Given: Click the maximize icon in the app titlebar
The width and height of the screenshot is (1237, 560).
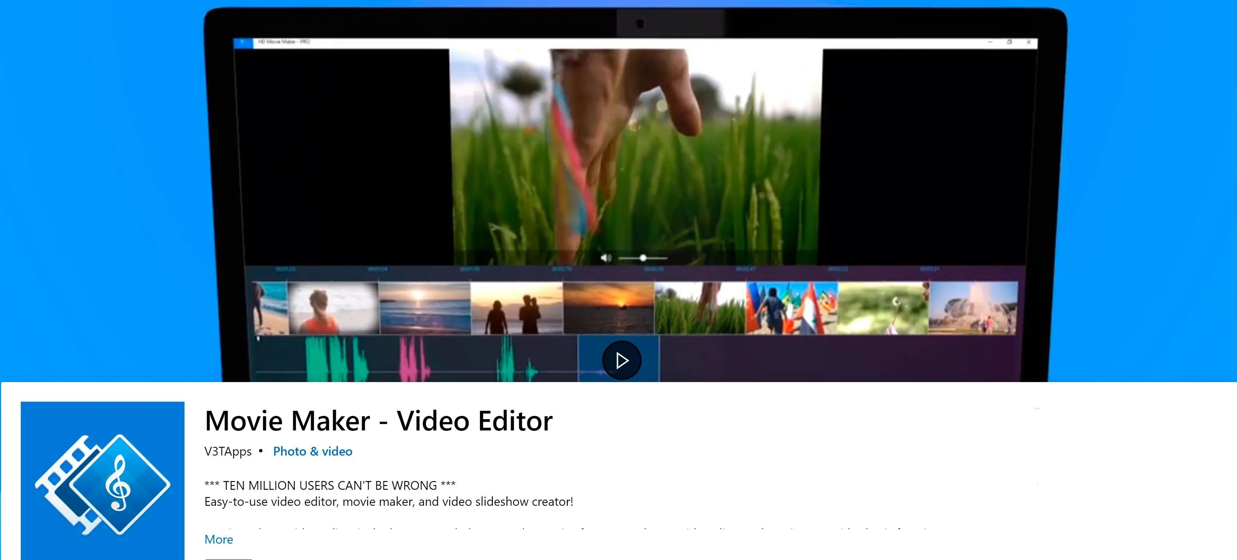Looking at the screenshot, I should (1010, 42).
